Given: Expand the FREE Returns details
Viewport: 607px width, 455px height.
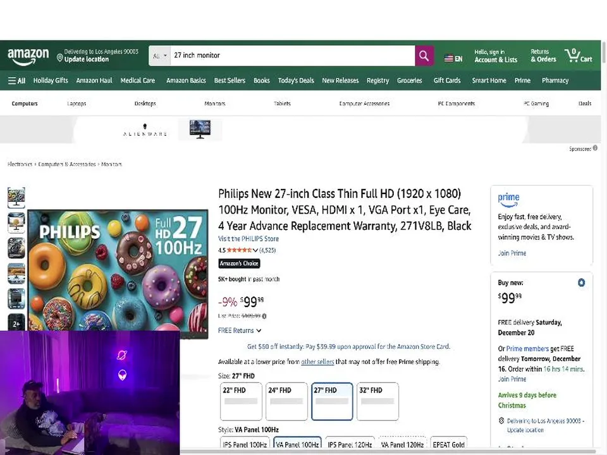Looking at the screenshot, I should pos(259,331).
